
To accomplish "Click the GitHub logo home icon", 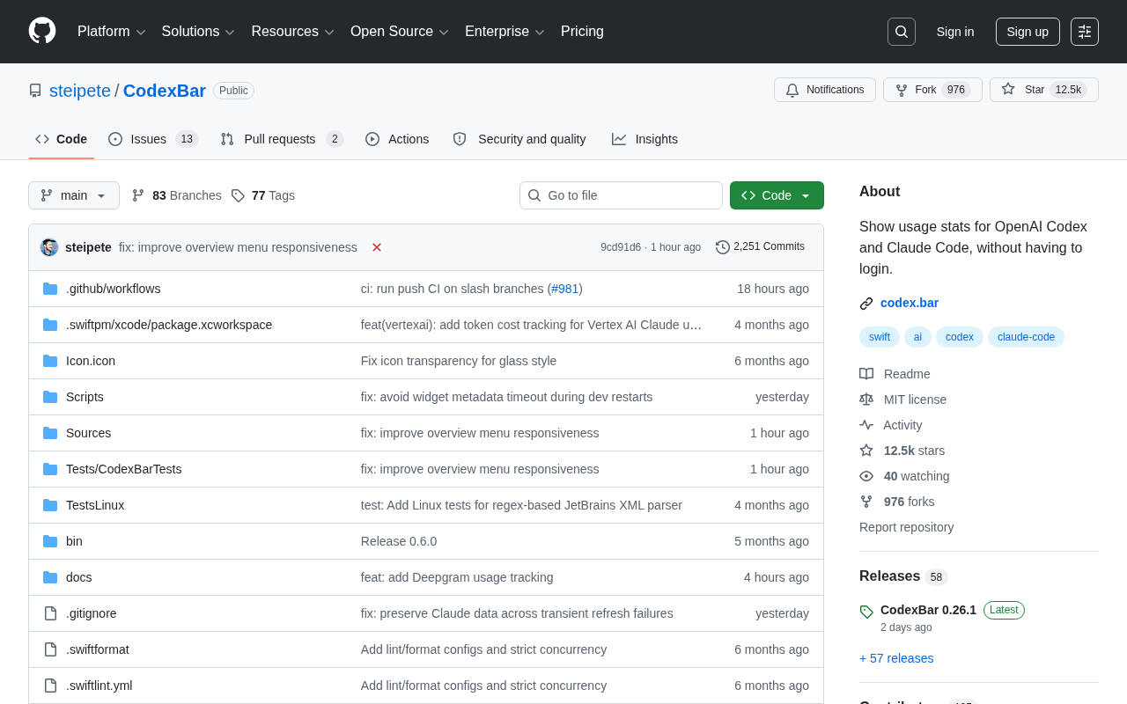I will click(42, 31).
